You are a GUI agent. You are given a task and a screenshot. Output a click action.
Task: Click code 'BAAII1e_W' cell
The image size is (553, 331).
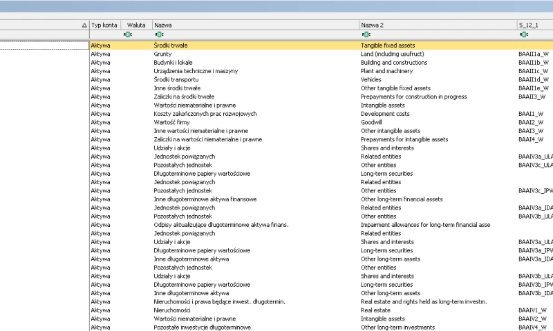(534, 88)
